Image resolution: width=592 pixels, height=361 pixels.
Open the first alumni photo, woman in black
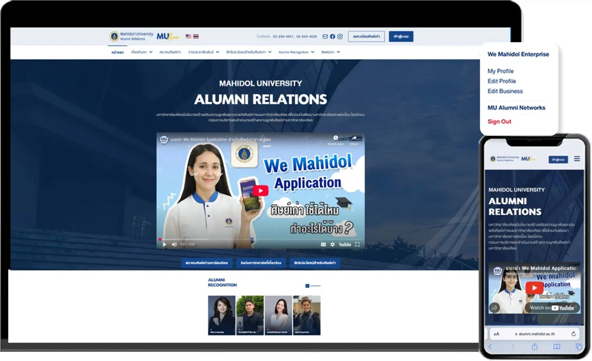coord(222,315)
